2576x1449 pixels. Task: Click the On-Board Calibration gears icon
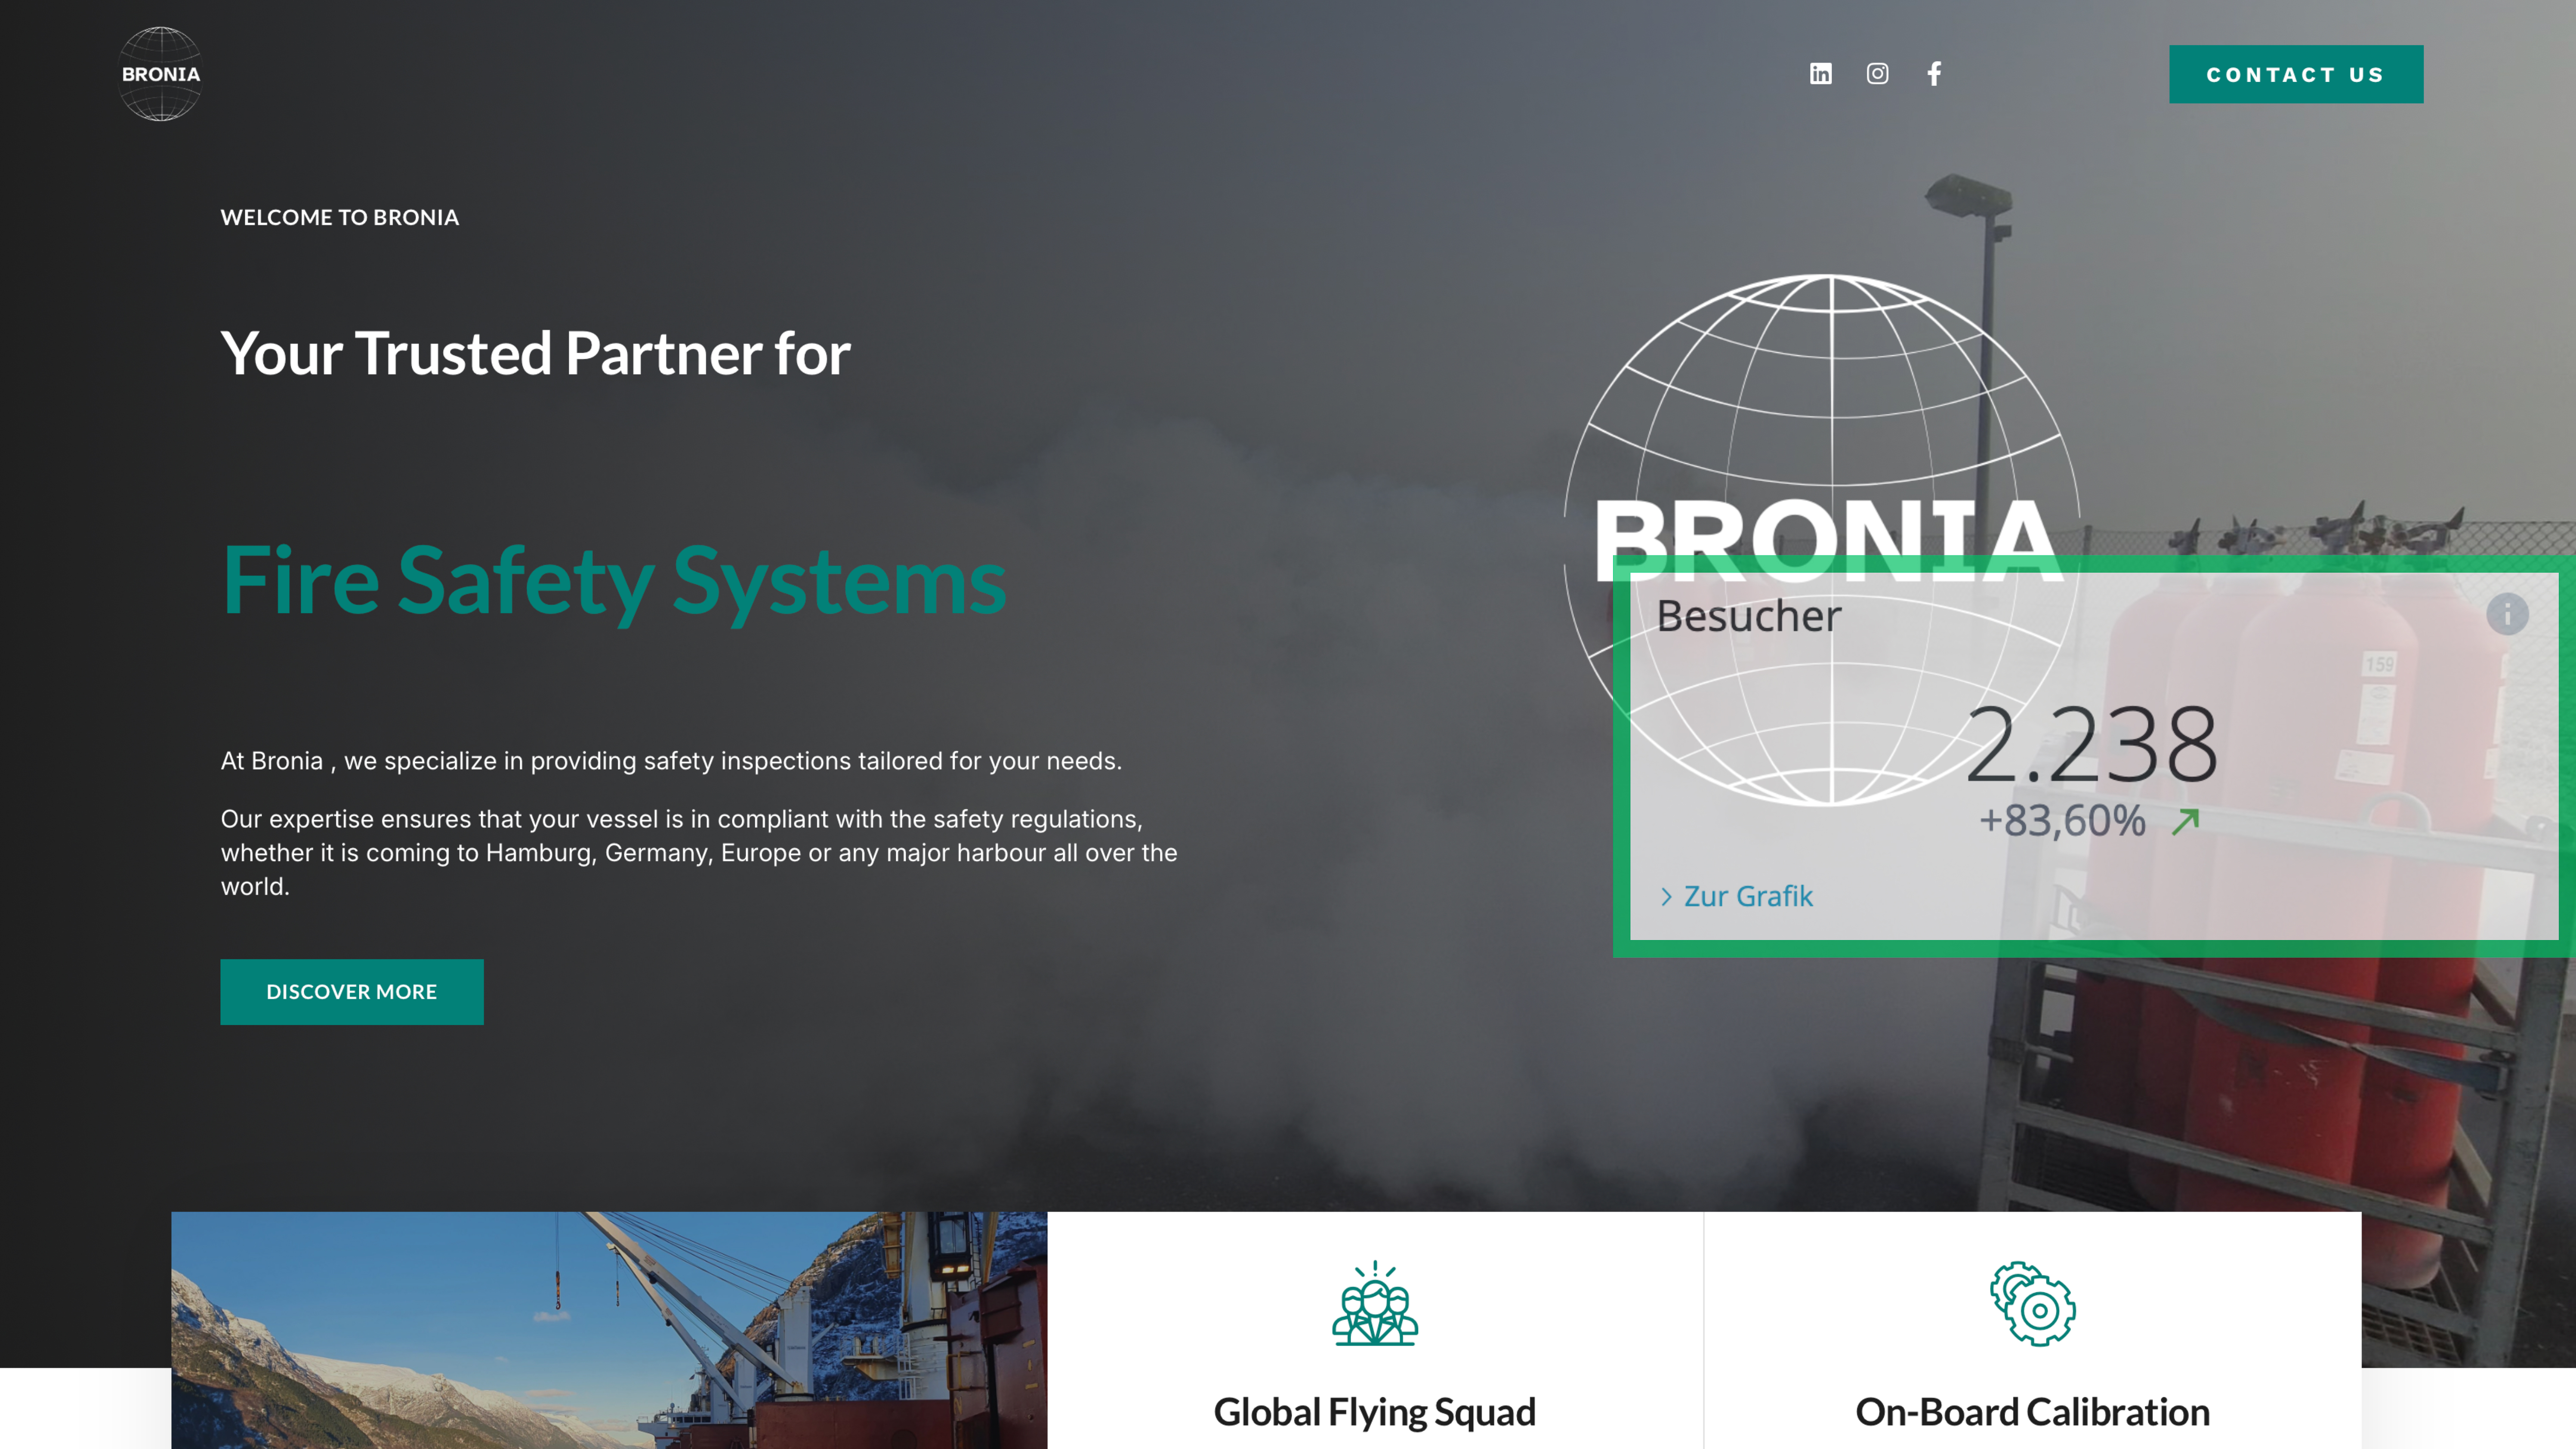[2032, 1304]
